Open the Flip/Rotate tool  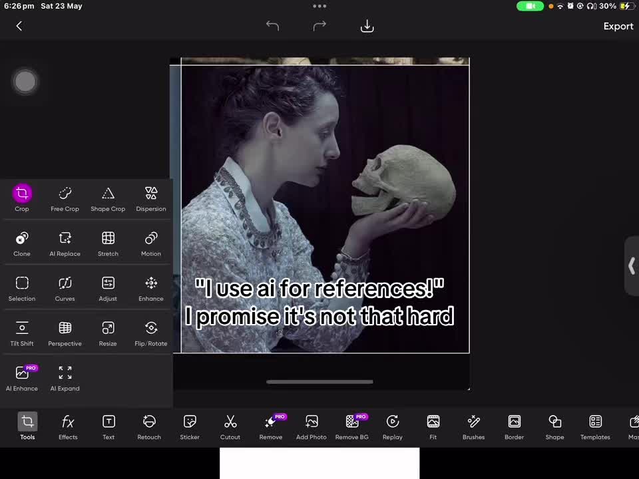151,334
